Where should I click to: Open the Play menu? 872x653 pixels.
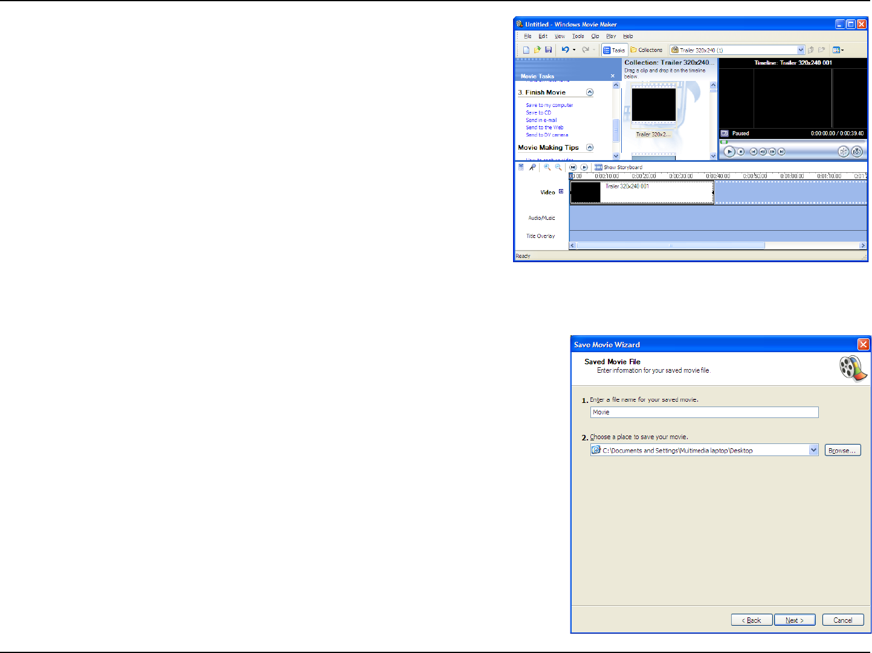[x=611, y=36]
